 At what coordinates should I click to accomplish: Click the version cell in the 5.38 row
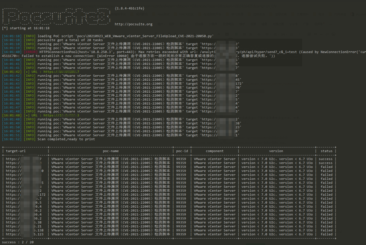[x=277, y=223]
